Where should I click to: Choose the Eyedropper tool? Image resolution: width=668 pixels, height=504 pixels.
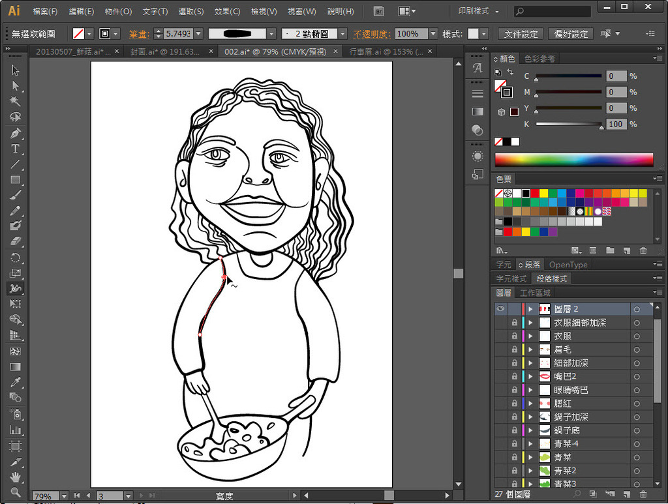(x=16, y=382)
